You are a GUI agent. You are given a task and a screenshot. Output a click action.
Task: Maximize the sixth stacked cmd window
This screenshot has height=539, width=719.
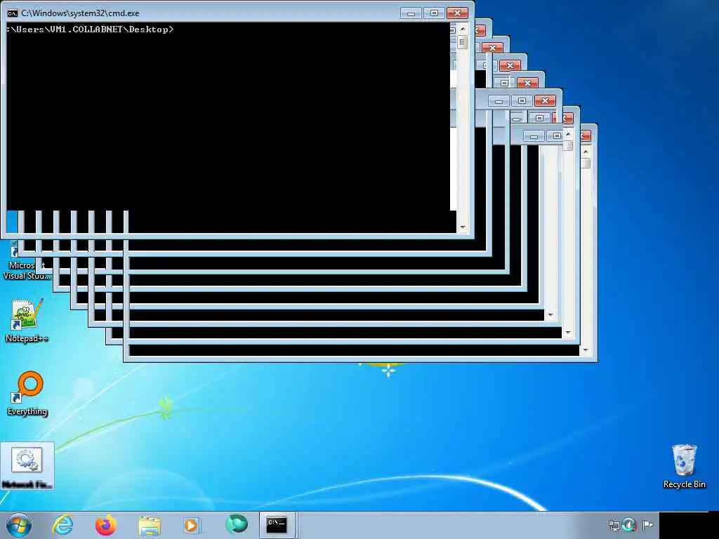(522, 101)
